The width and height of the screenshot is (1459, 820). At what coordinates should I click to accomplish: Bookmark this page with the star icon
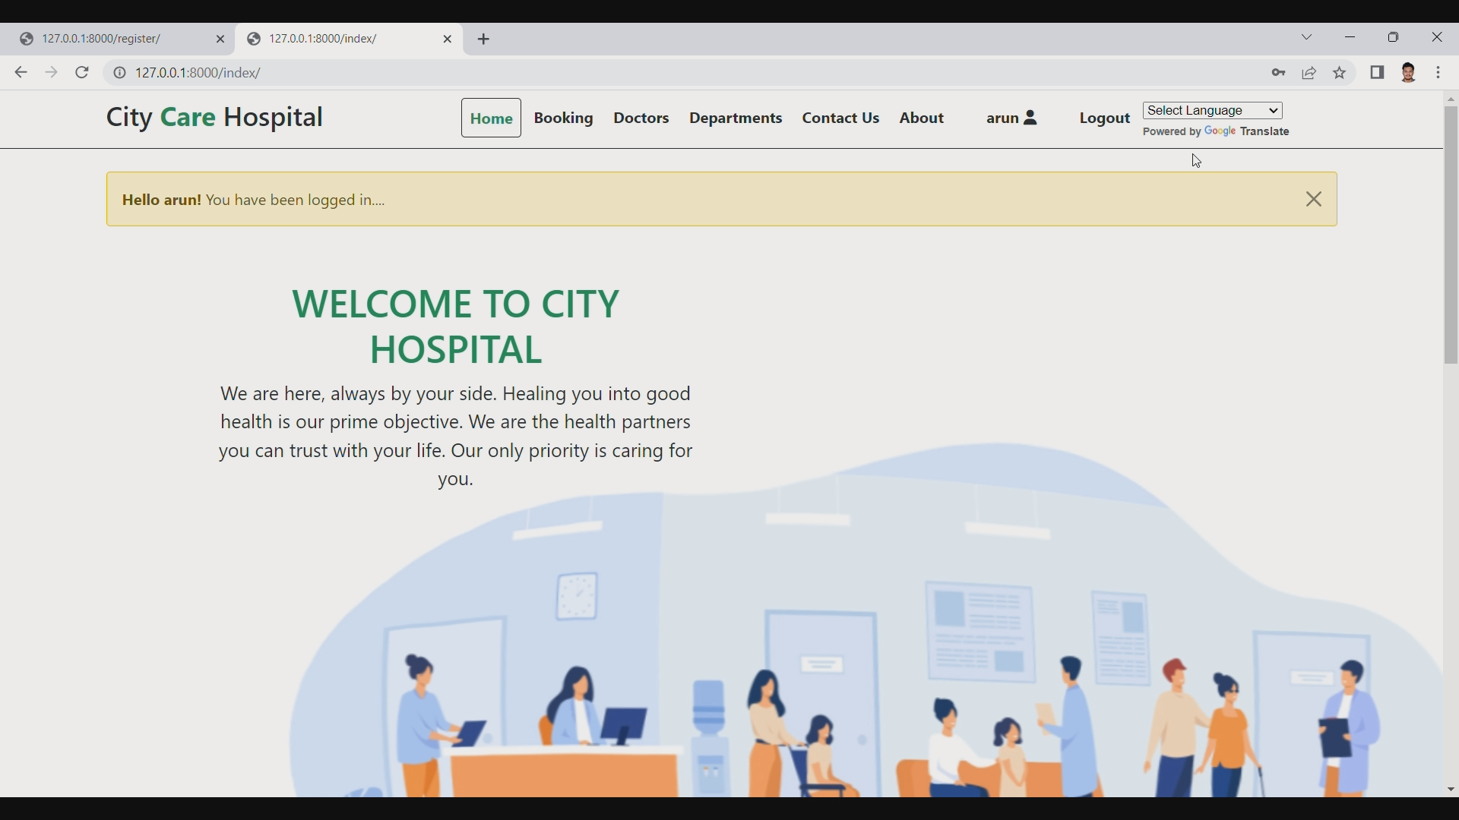pyautogui.click(x=1340, y=73)
